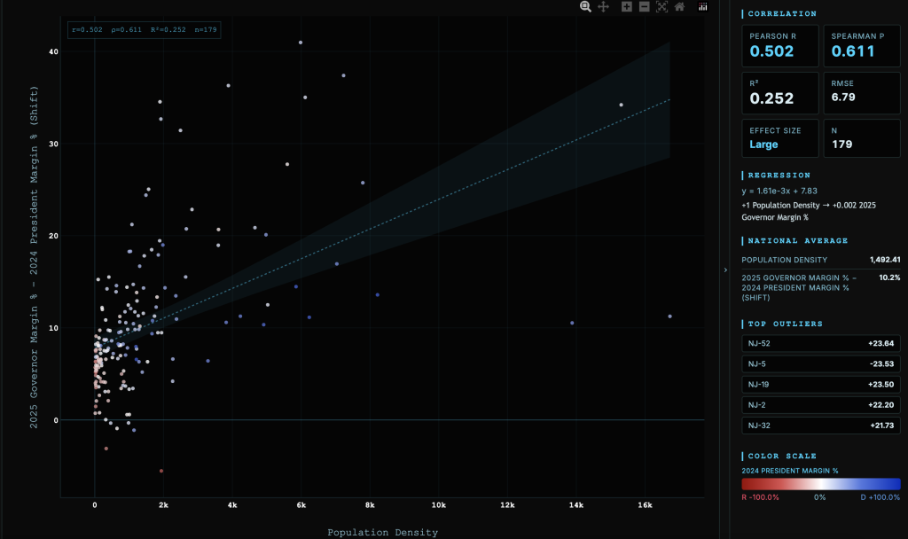The image size is (908, 539).
Task: Click the 2024 President Margin color gradient bar
Action: pyautogui.click(x=820, y=484)
